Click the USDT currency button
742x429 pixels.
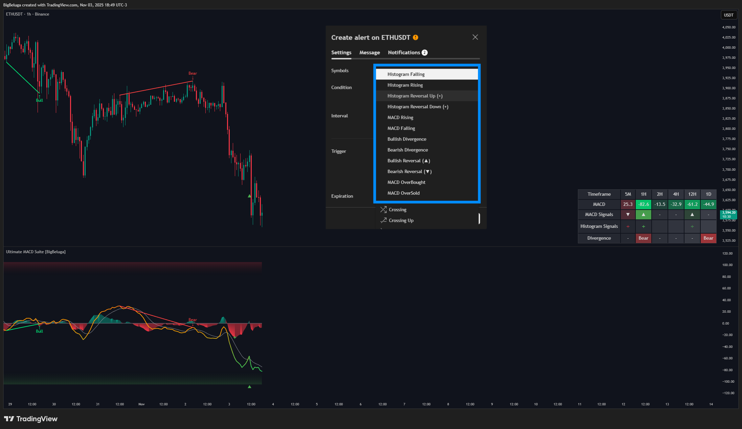728,15
